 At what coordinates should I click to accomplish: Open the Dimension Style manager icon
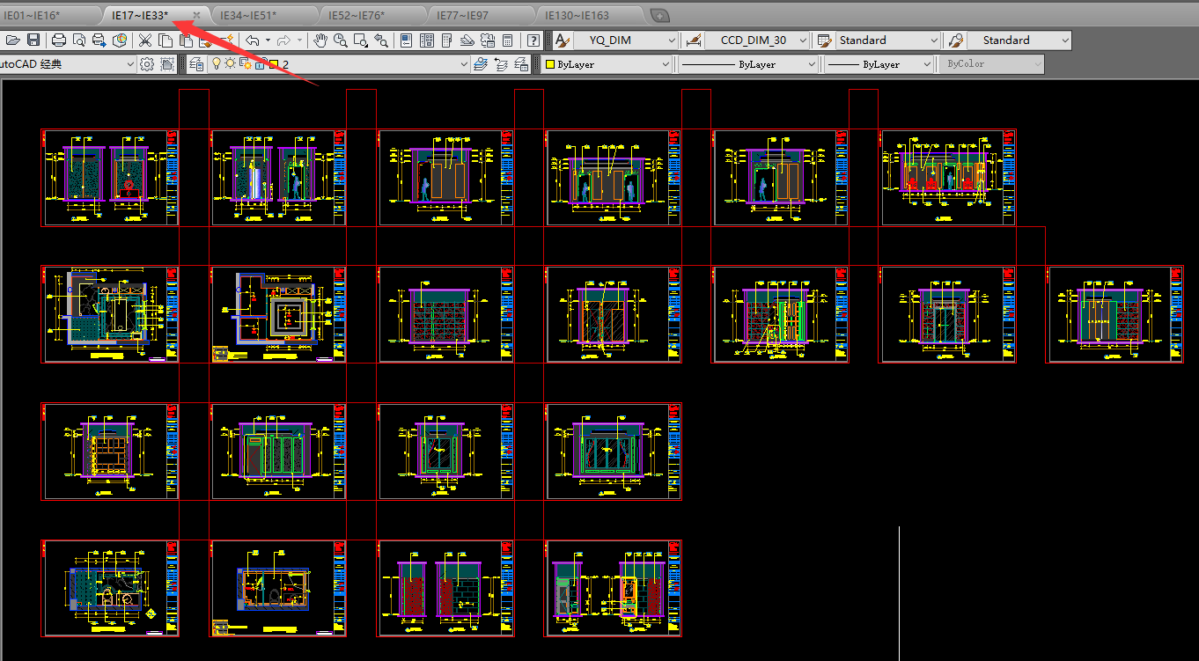pos(694,40)
